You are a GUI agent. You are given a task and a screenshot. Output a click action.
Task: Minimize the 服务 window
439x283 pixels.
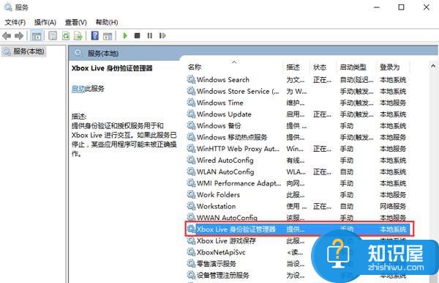click(377, 7)
